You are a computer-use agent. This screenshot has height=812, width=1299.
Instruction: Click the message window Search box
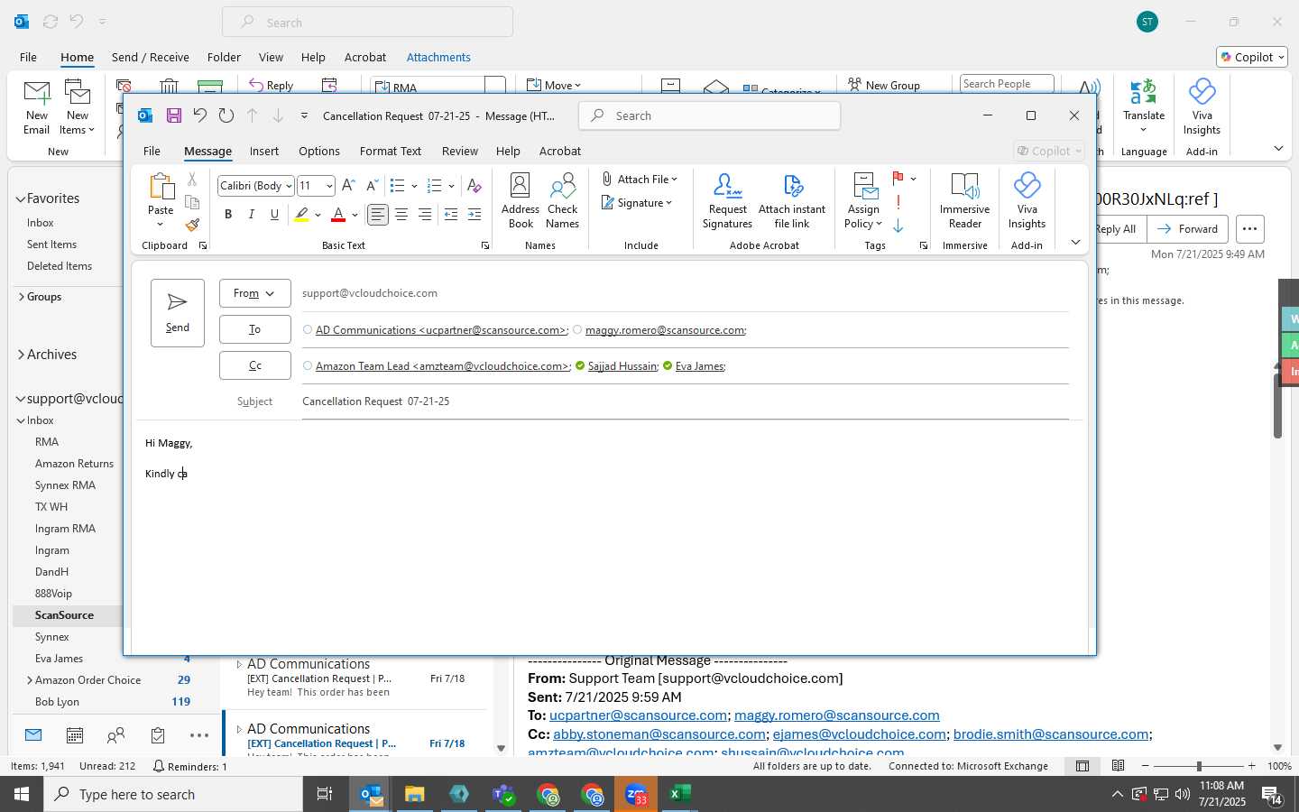point(709,115)
